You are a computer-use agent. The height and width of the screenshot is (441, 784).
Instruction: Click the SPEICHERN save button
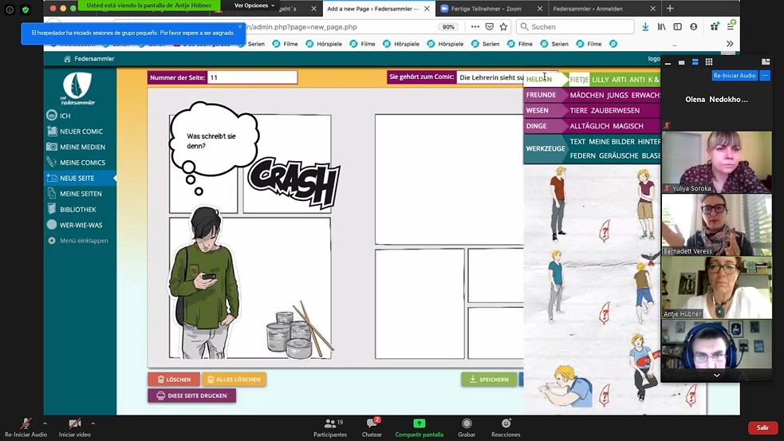pos(489,380)
